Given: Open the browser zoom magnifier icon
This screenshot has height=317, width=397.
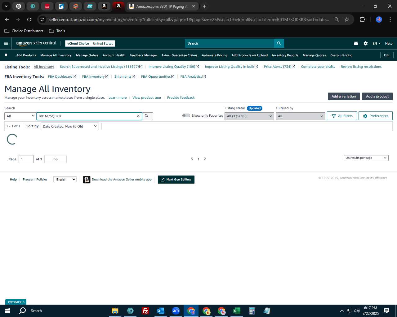Looking at the screenshot, I should pos(337,20).
